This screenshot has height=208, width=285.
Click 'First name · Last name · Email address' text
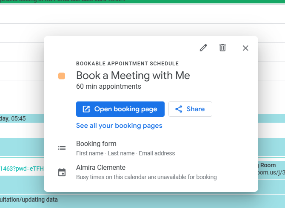(x=125, y=153)
